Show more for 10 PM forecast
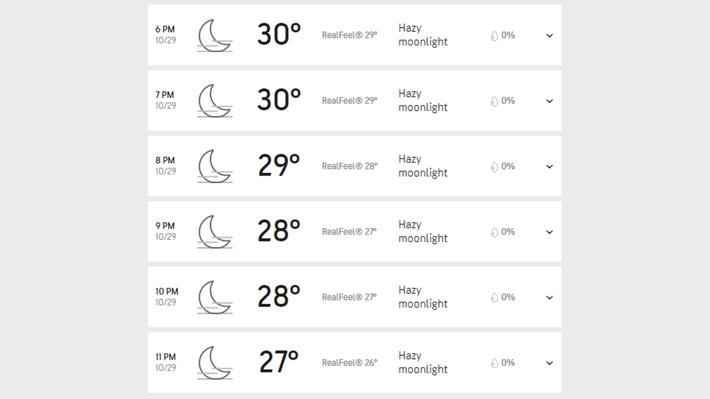Image resolution: width=710 pixels, height=399 pixels. 549,298
